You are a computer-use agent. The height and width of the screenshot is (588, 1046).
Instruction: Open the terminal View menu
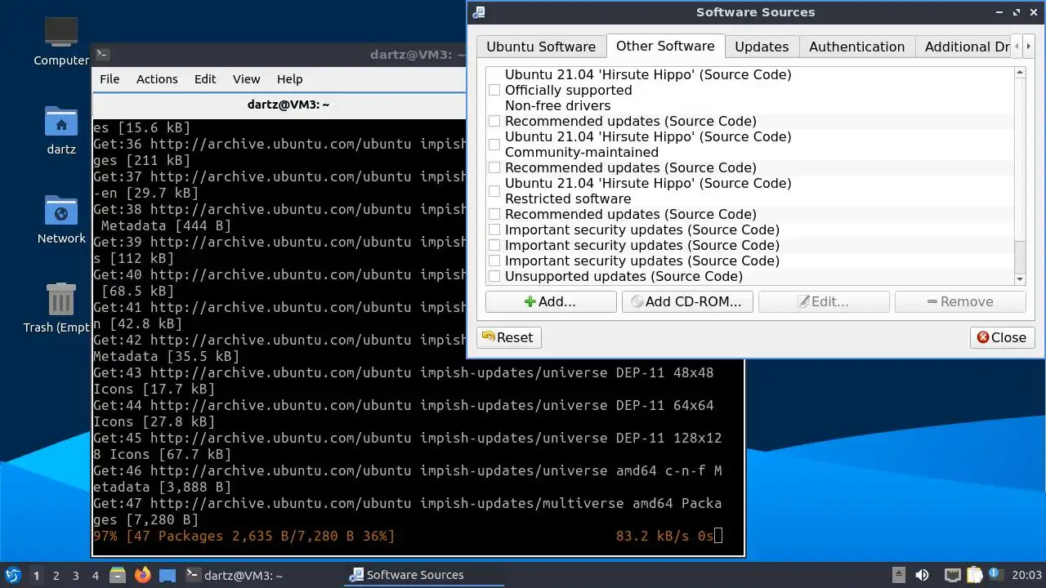tap(246, 79)
